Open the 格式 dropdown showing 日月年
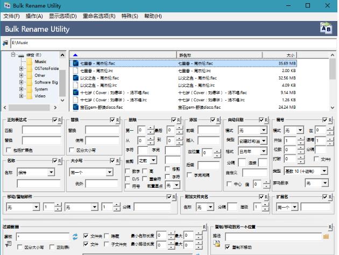The height and width of the screenshot is (255, 339). (252, 152)
